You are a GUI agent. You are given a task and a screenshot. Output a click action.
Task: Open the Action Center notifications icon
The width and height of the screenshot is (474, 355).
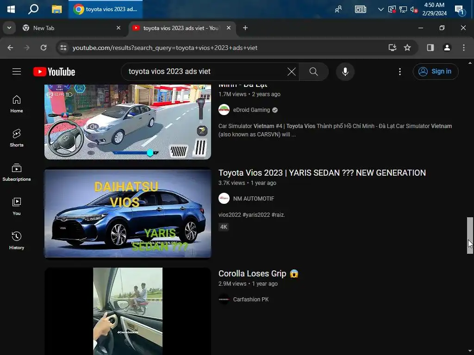click(x=460, y=10)
